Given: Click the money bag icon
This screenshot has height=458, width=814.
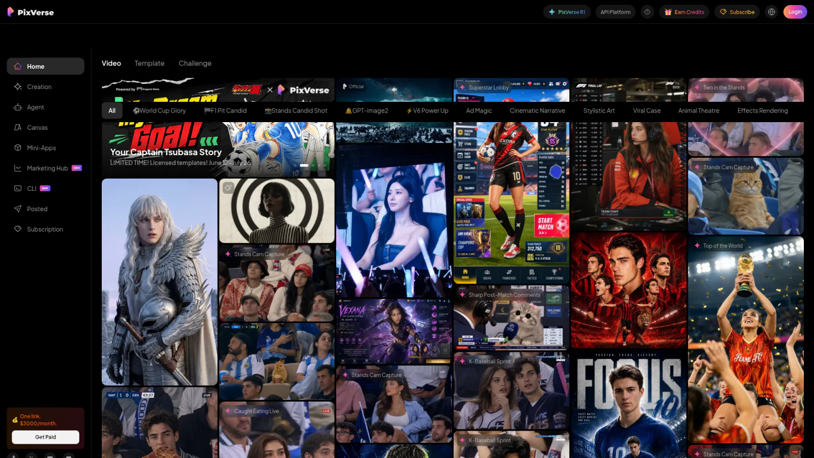Looking at the screenshot, I should pos(15,420).
